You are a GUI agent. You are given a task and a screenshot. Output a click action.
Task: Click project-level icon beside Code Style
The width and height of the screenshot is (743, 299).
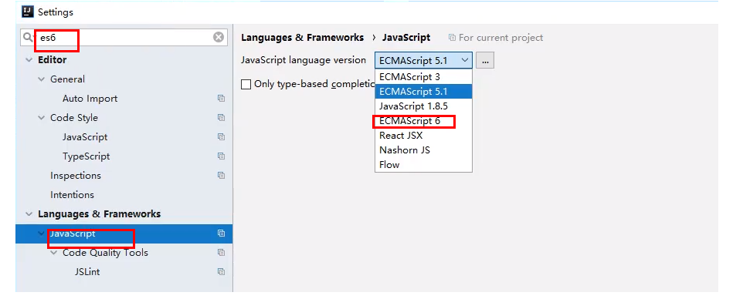coord(221,118)
